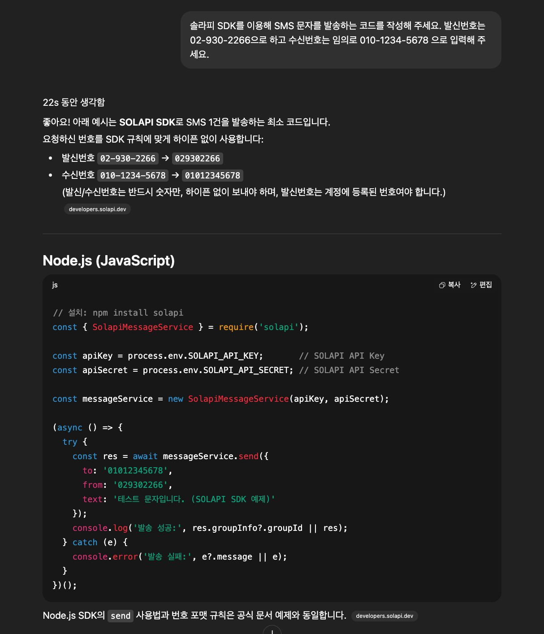This screenshot has height=634, width=544.
Task: Click the console.error '발송 실패:' code line
Action: click(180, 556)
